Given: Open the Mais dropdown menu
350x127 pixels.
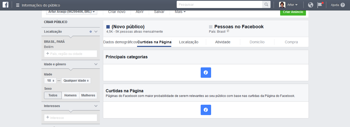Looking at the screenshot, I should point(180,12).
